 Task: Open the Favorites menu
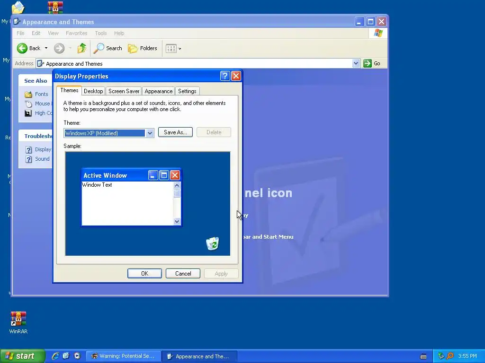[x=76, y=33]
